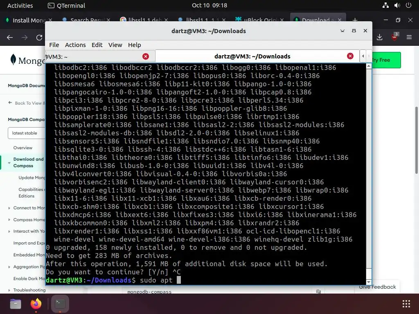Screen dimensions: 419x314
Task: Click the Firefox forward arrow
Action: click(25, 38)
